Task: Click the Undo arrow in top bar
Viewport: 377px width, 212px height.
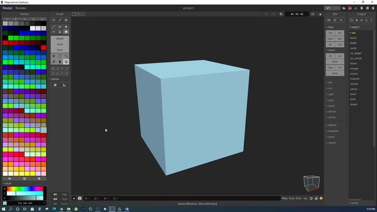Action: click(328, 8)
